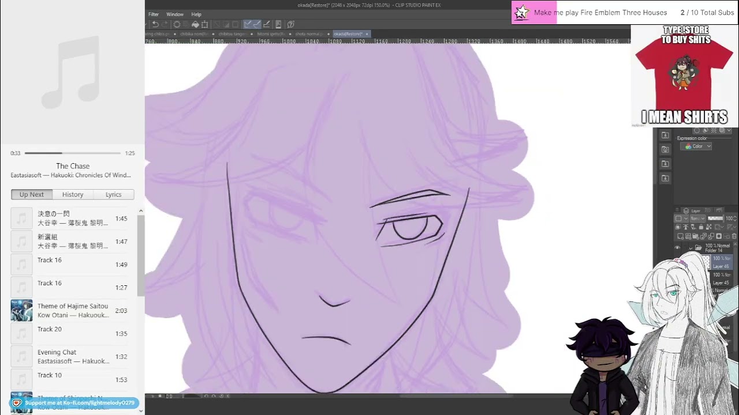The width and height of the screenshot is (739, 415).
Task: Undo the last stroke in Clip Studio
Action: coord(155,24)
